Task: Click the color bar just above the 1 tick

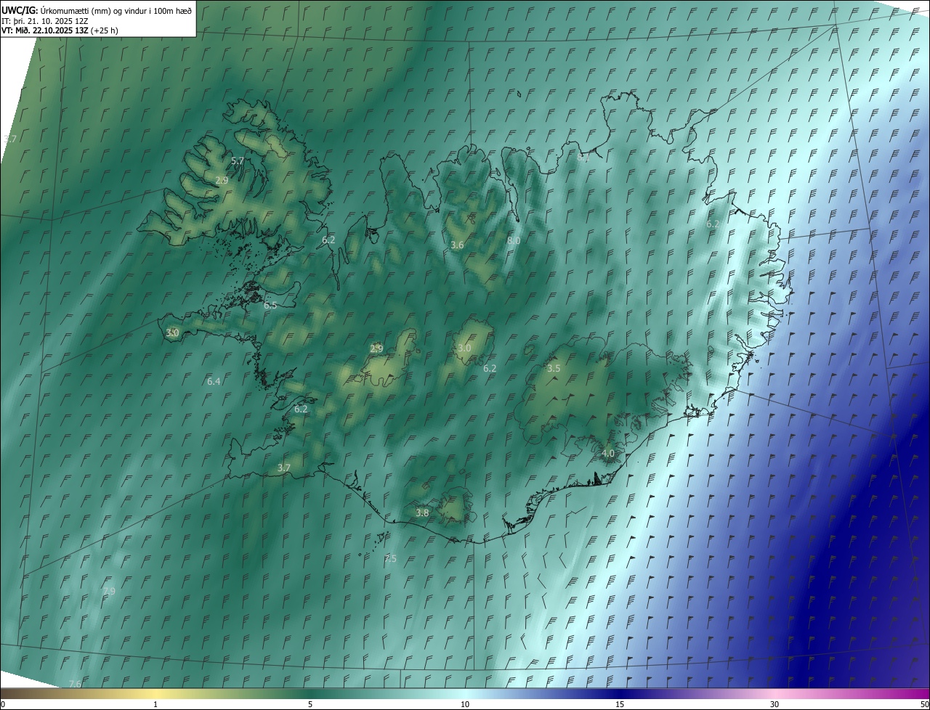Action: point(155,693)
